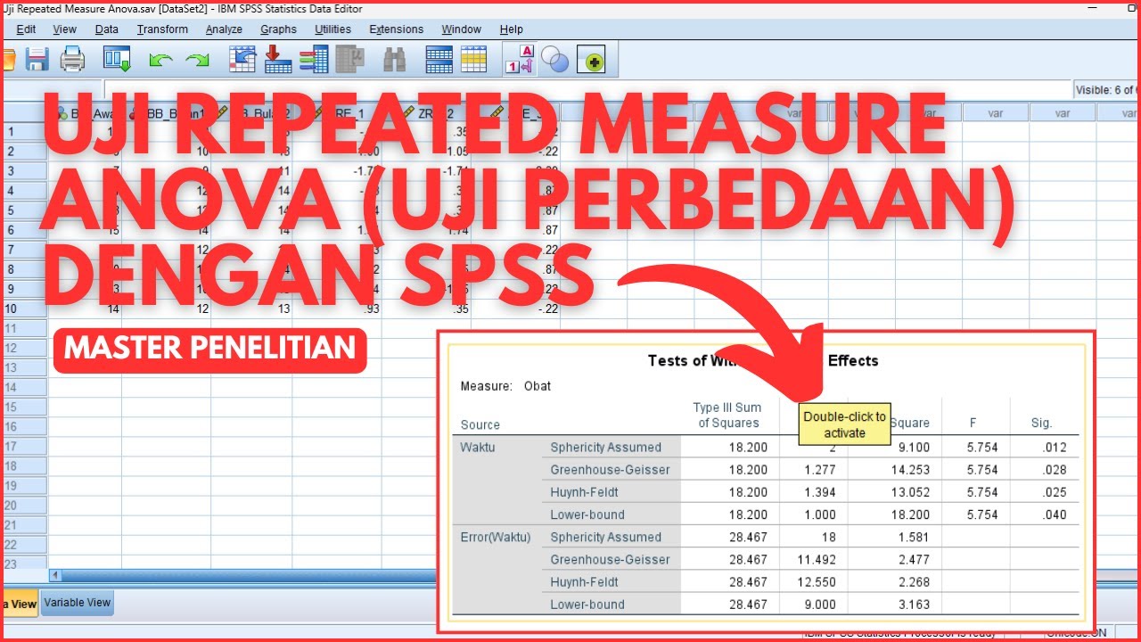
Task: Open the Data menu
Action: pyautogui.click(x=107, y=29)
